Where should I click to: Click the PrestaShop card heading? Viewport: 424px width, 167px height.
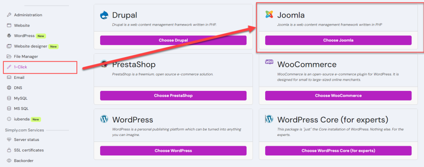134,64
